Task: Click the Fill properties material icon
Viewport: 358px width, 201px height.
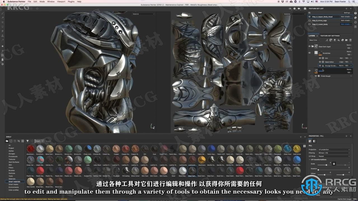Action: pos(310,141)
